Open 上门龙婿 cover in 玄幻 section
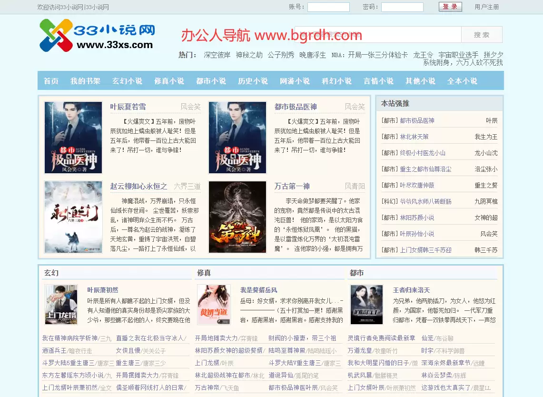The height and width of the screenshot is (397, 543). [x=61, y=305]
